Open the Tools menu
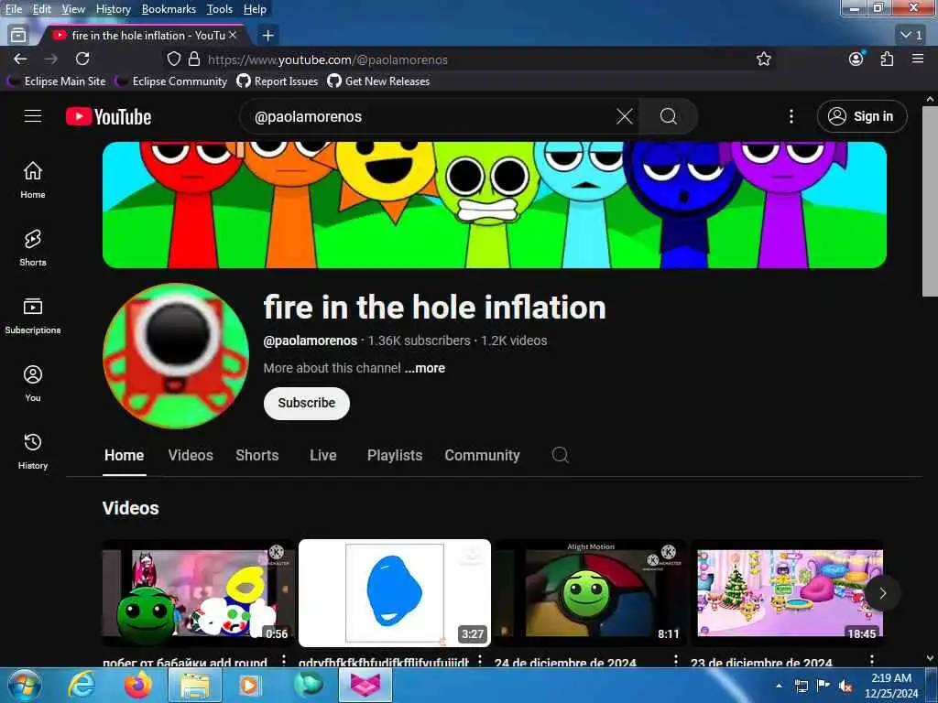Screen dimensions: 938x703 [220, 9]
